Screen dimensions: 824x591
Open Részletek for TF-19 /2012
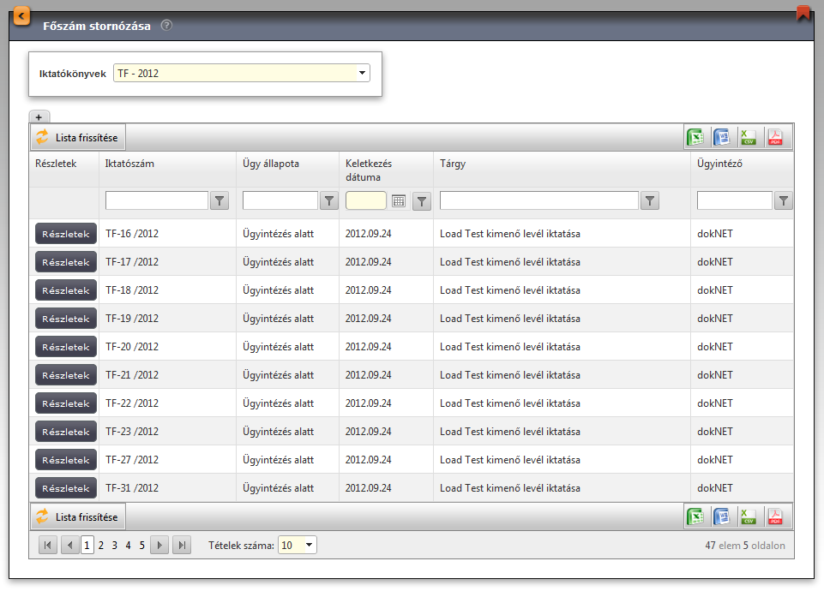coord(66,319)
